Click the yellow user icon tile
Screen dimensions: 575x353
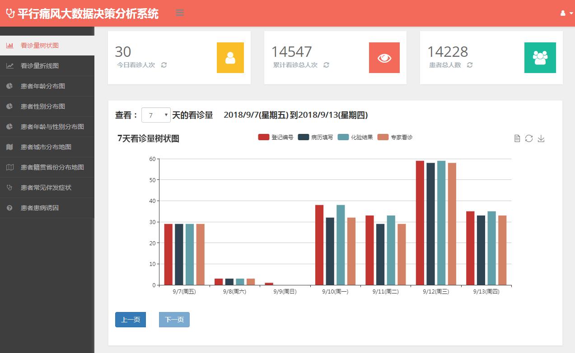[230, 58]
